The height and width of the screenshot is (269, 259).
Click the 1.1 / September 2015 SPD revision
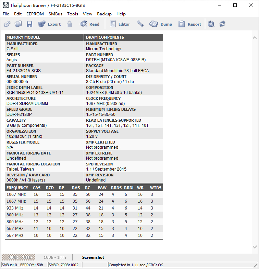tap(106, 169)
